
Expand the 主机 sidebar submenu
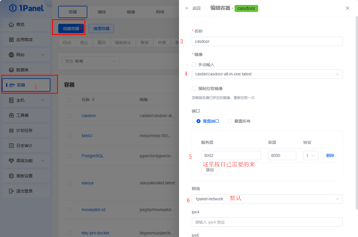(43, 100)
